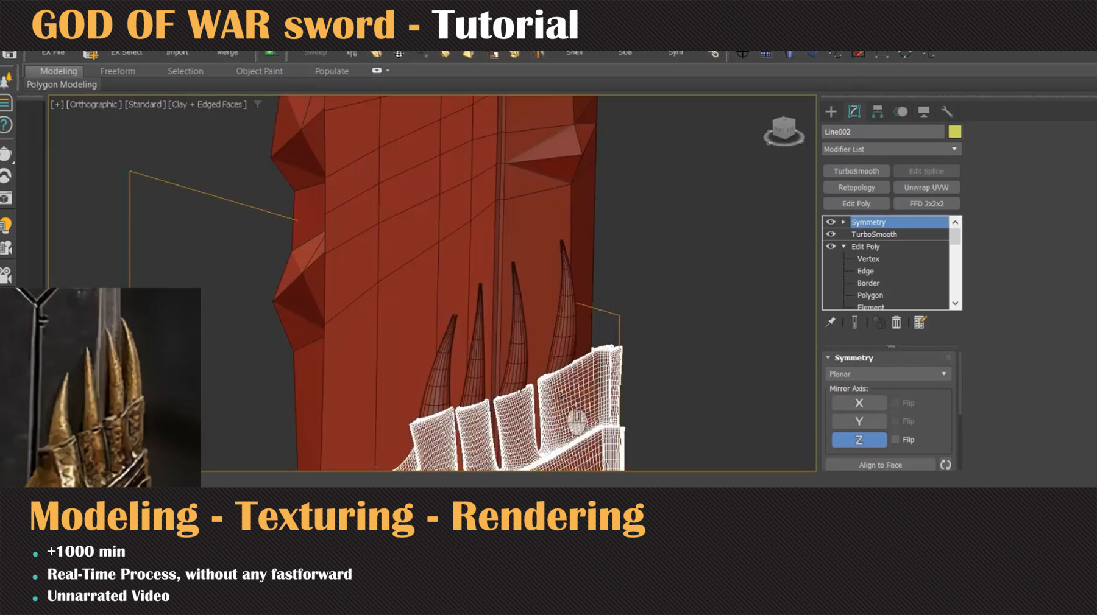
Task: Open the Hierarchy panel icon
Action: point(877,111)
